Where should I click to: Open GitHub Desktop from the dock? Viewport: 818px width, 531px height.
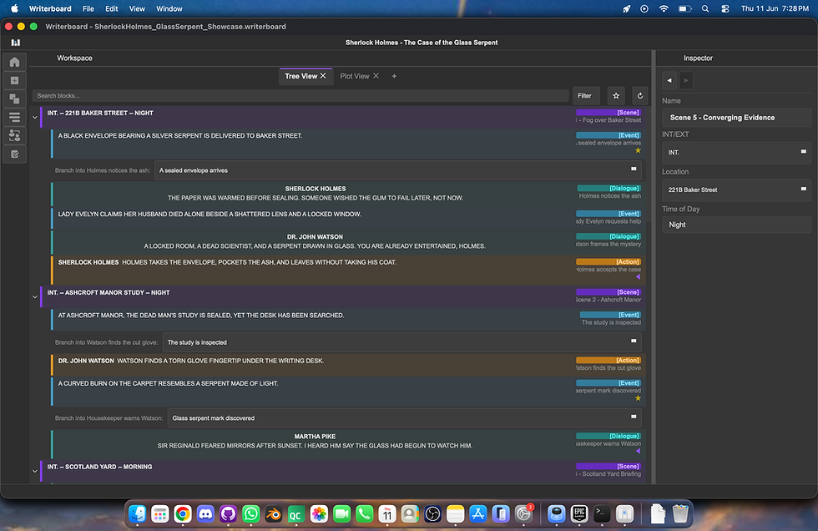click(228, 514)
